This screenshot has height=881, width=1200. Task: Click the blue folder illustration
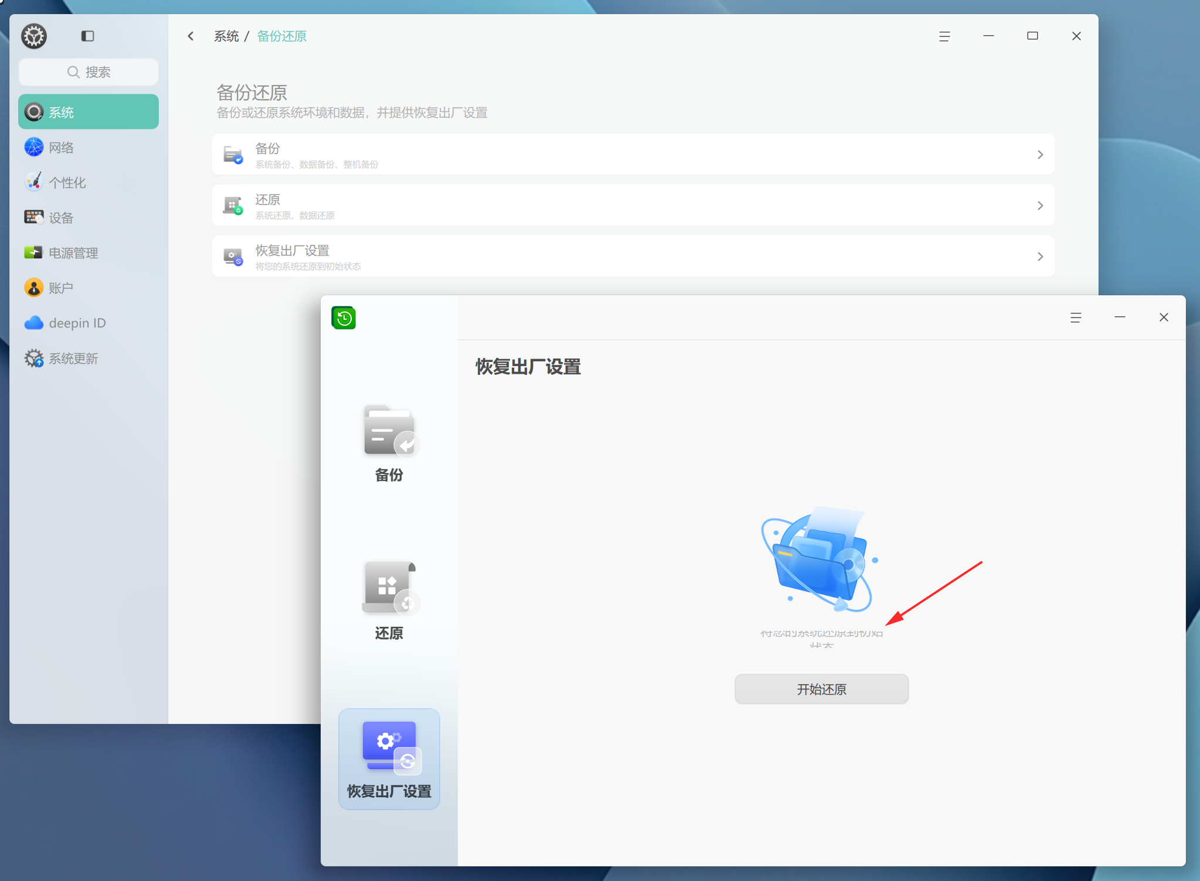pyautogui.click(x=821, y=559)
